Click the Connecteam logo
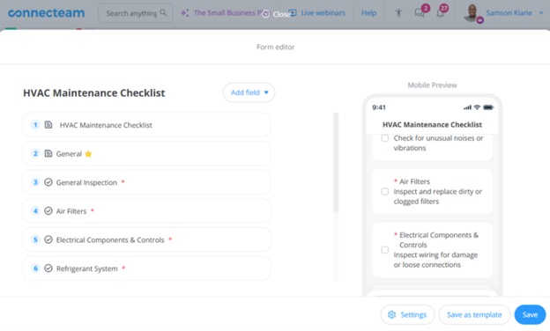 pos(46,13)
